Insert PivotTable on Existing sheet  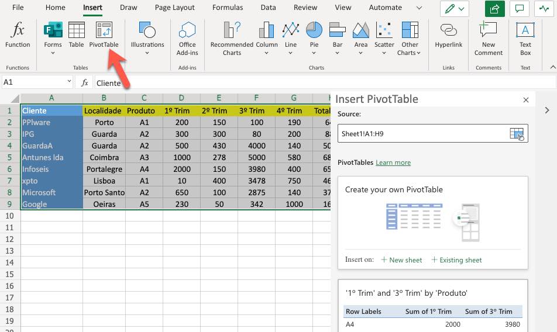pyautogui.click(x=457, y=260)
